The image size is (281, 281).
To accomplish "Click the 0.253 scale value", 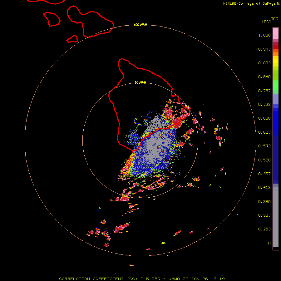I will click(x=264, y=229).
